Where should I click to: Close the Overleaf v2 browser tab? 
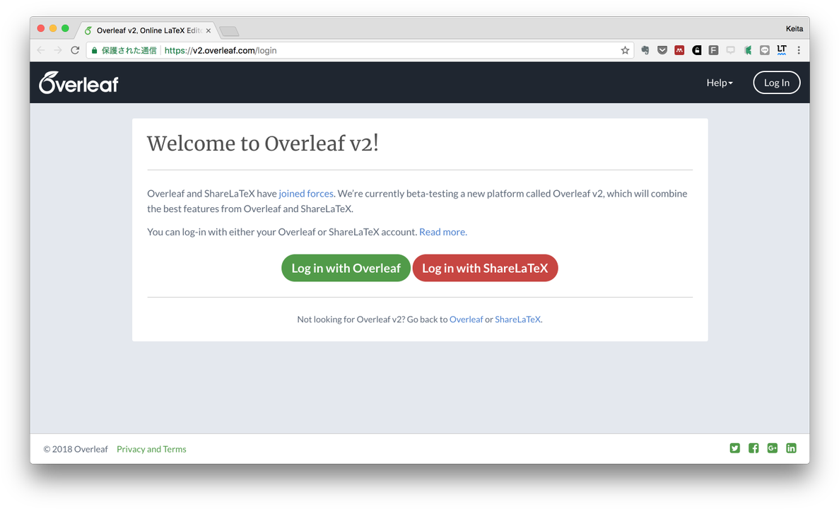[x=208, y=30]
